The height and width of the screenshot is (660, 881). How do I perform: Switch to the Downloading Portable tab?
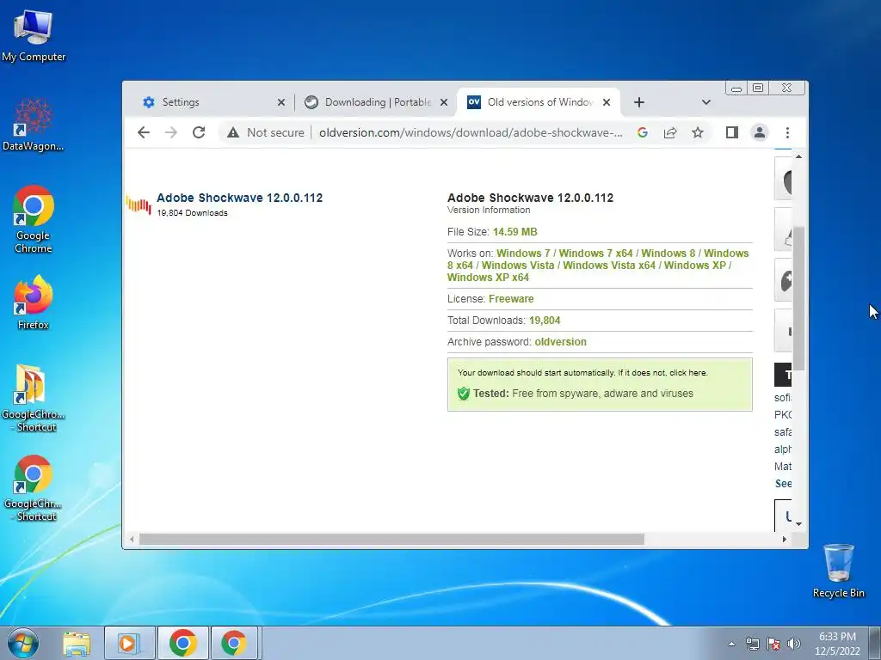[x=375, y=102]
